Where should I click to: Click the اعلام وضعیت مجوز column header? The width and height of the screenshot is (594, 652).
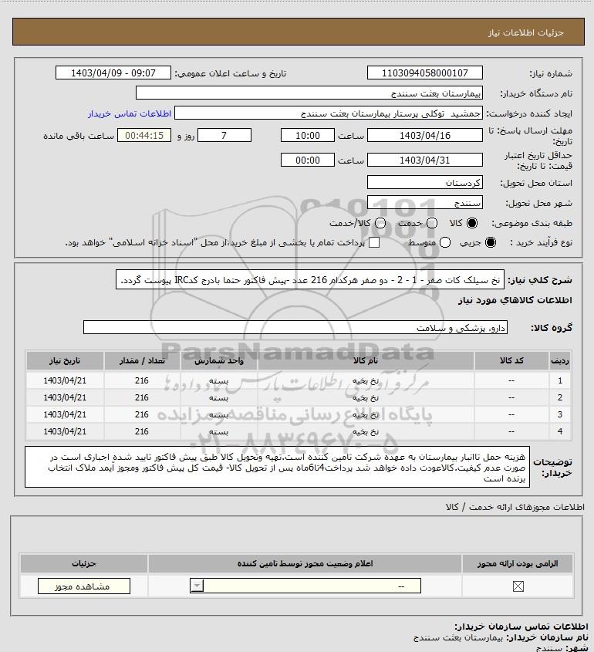pos(305,563)
